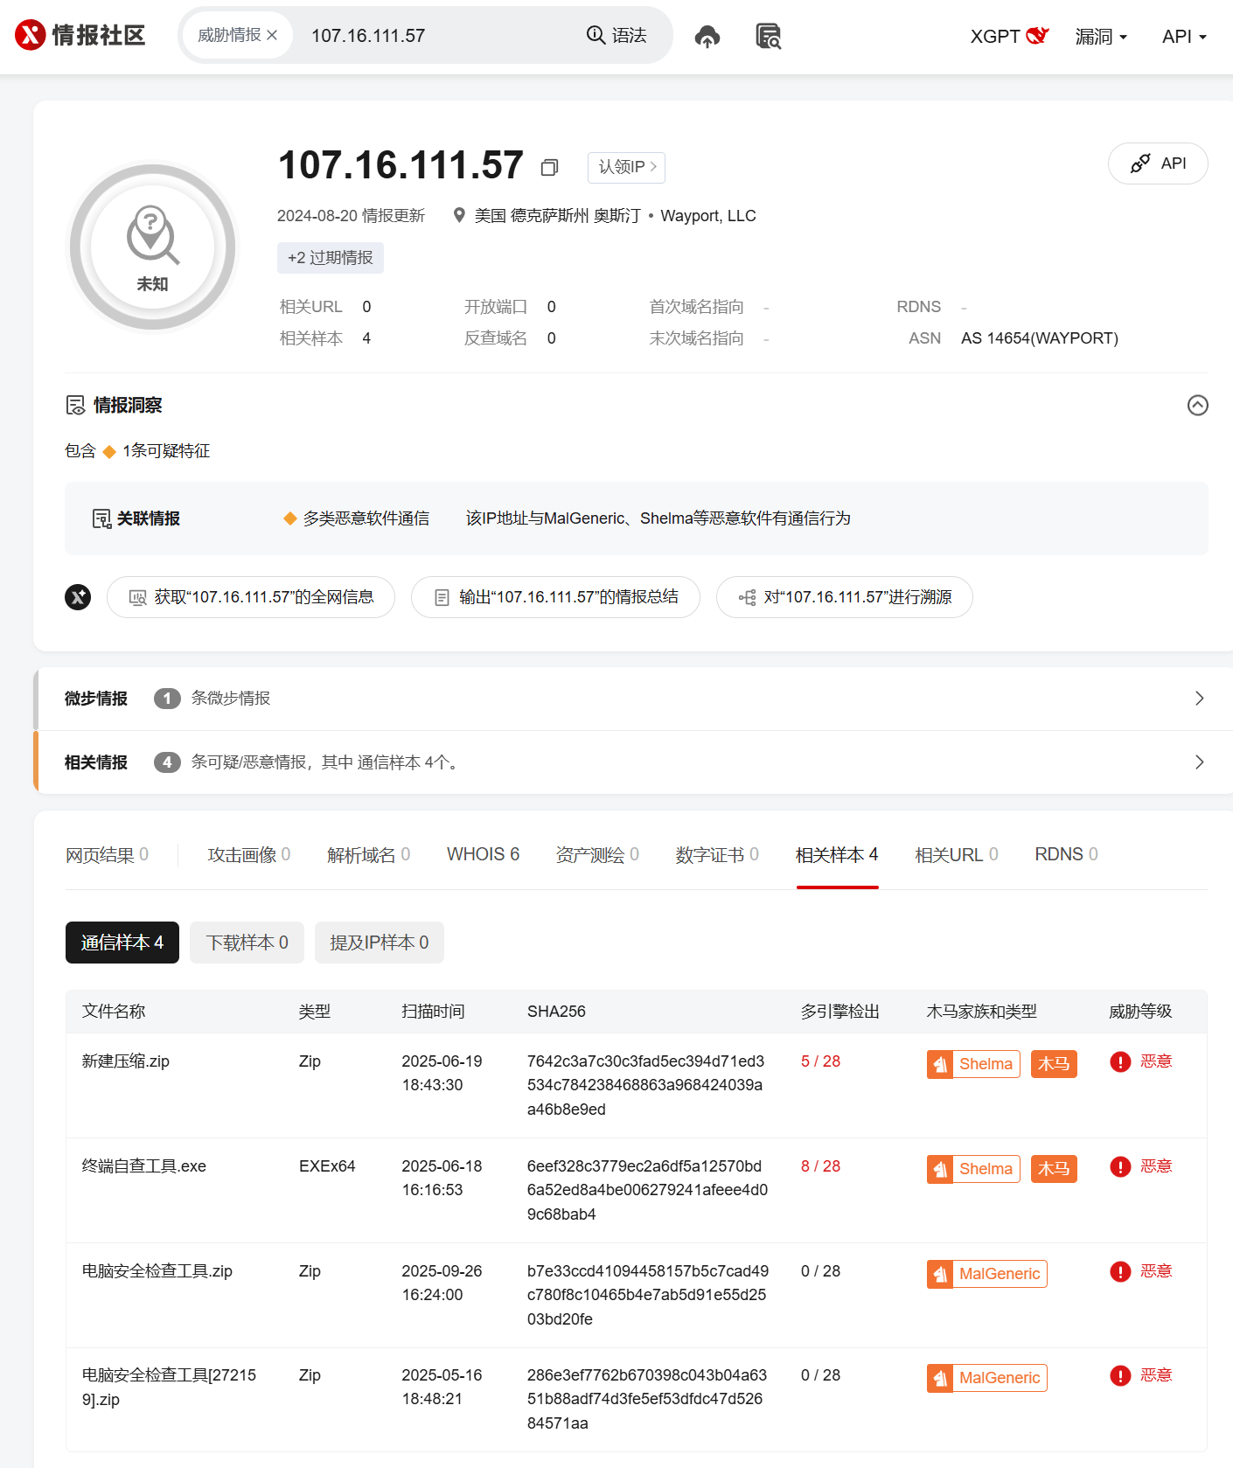This screenshot has height=1468, width=1233.
Task: Click MalGeneric tag in 电脑安全检查工具.zip row
Action: coord(987,1274)
